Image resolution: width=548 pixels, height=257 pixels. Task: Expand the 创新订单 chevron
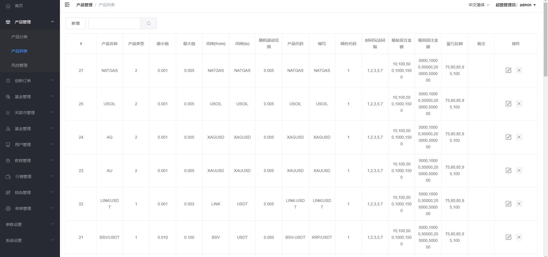[x=53, y=80]
